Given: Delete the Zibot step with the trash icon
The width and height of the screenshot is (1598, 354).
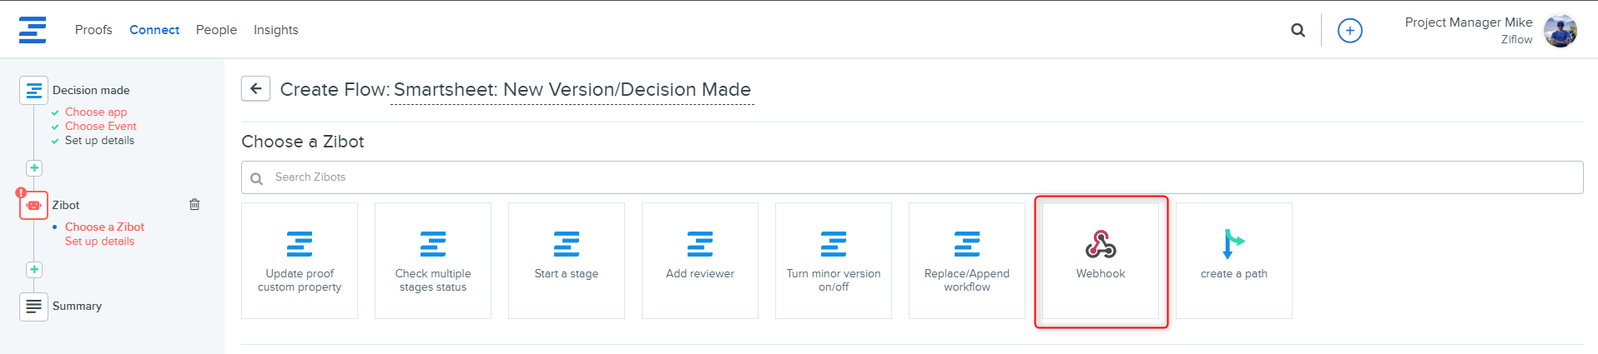Looking at the screenshot, I should (x=194, y=204).
